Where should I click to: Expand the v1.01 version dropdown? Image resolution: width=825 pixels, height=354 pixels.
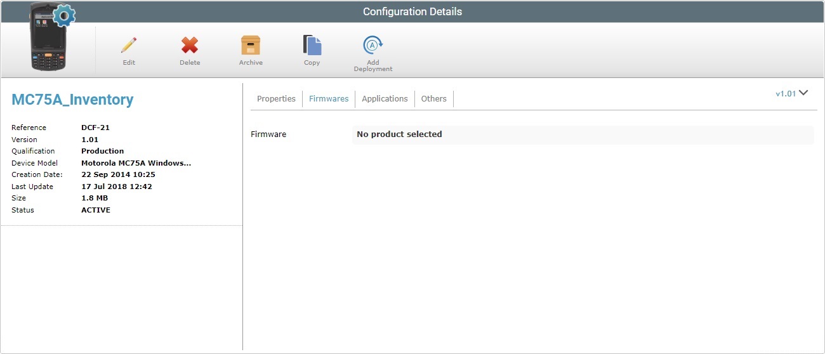point(791,93)
